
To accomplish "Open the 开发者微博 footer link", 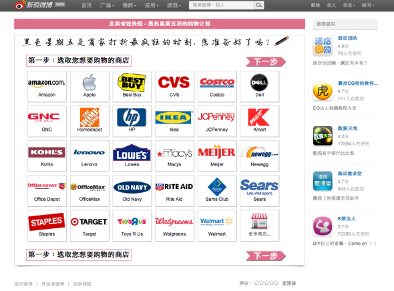I will point(53,284).
